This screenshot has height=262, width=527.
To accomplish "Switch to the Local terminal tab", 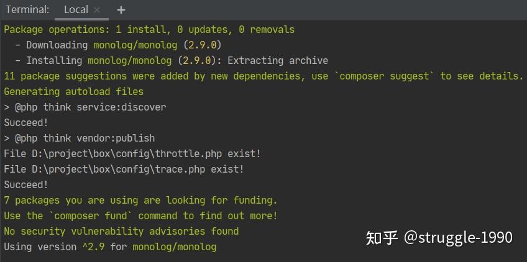I will [76, 10].
